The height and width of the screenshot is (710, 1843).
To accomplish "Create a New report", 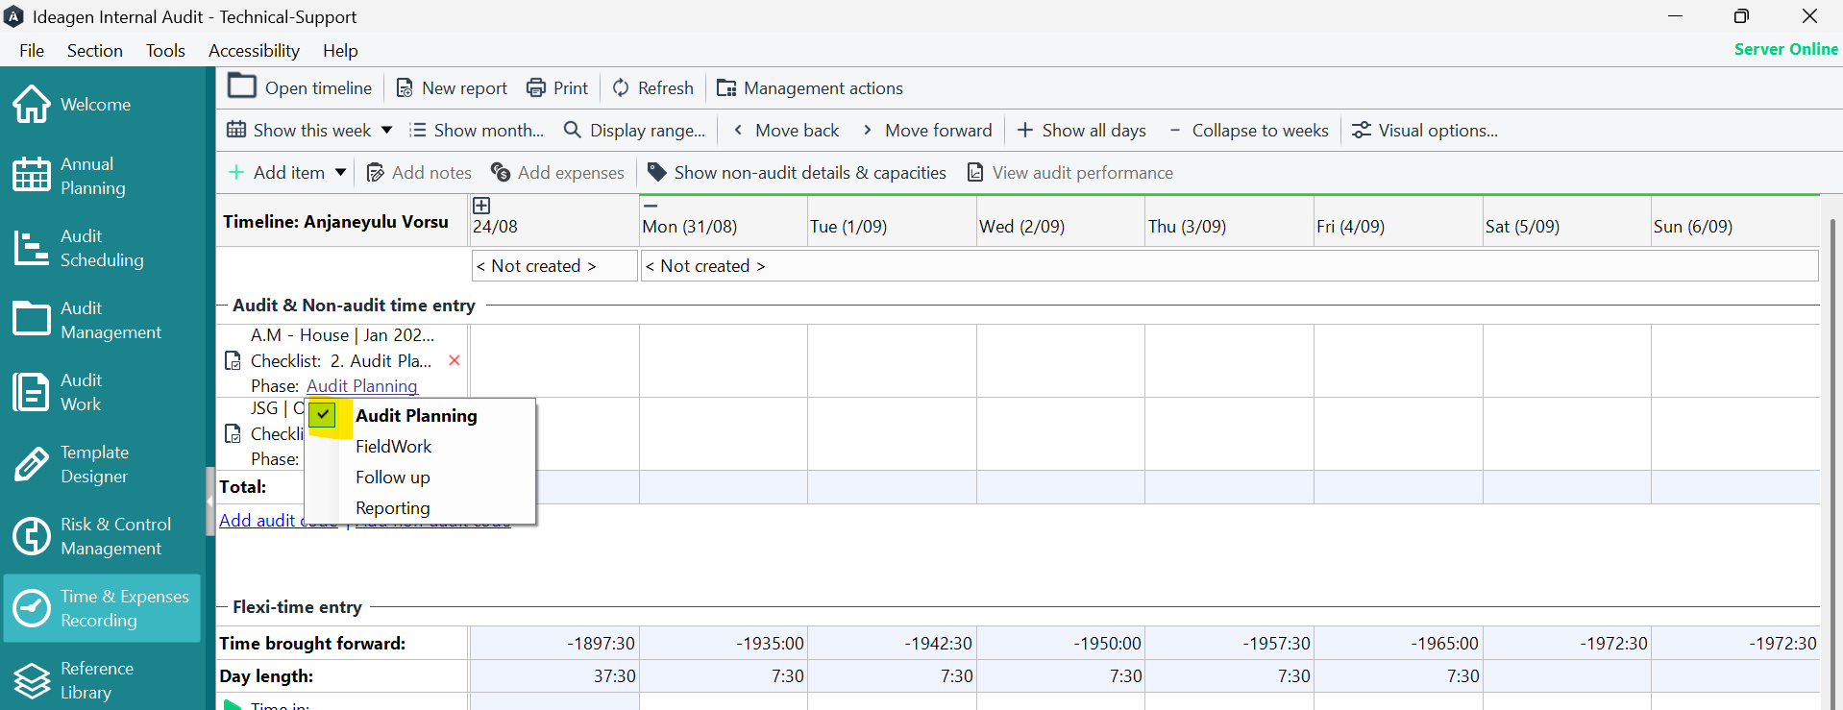I will coord(452,87).
